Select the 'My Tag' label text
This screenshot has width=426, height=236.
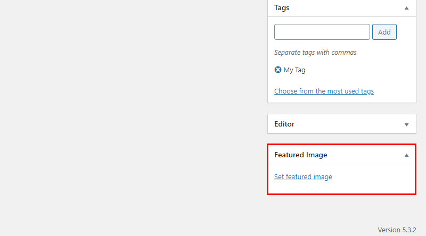[x=294, y=70]
